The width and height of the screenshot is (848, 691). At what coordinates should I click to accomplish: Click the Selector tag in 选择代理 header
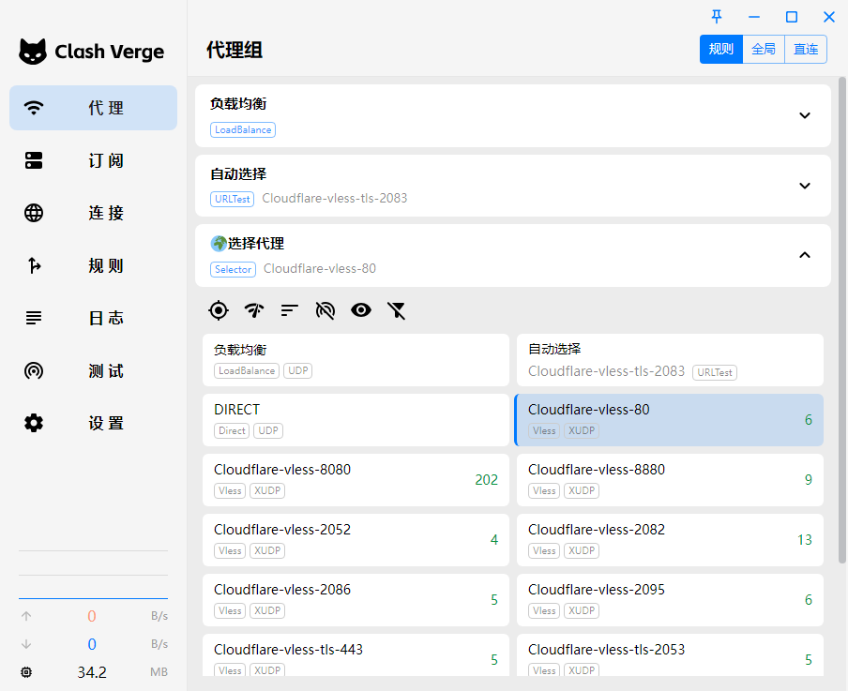point(233,269)
